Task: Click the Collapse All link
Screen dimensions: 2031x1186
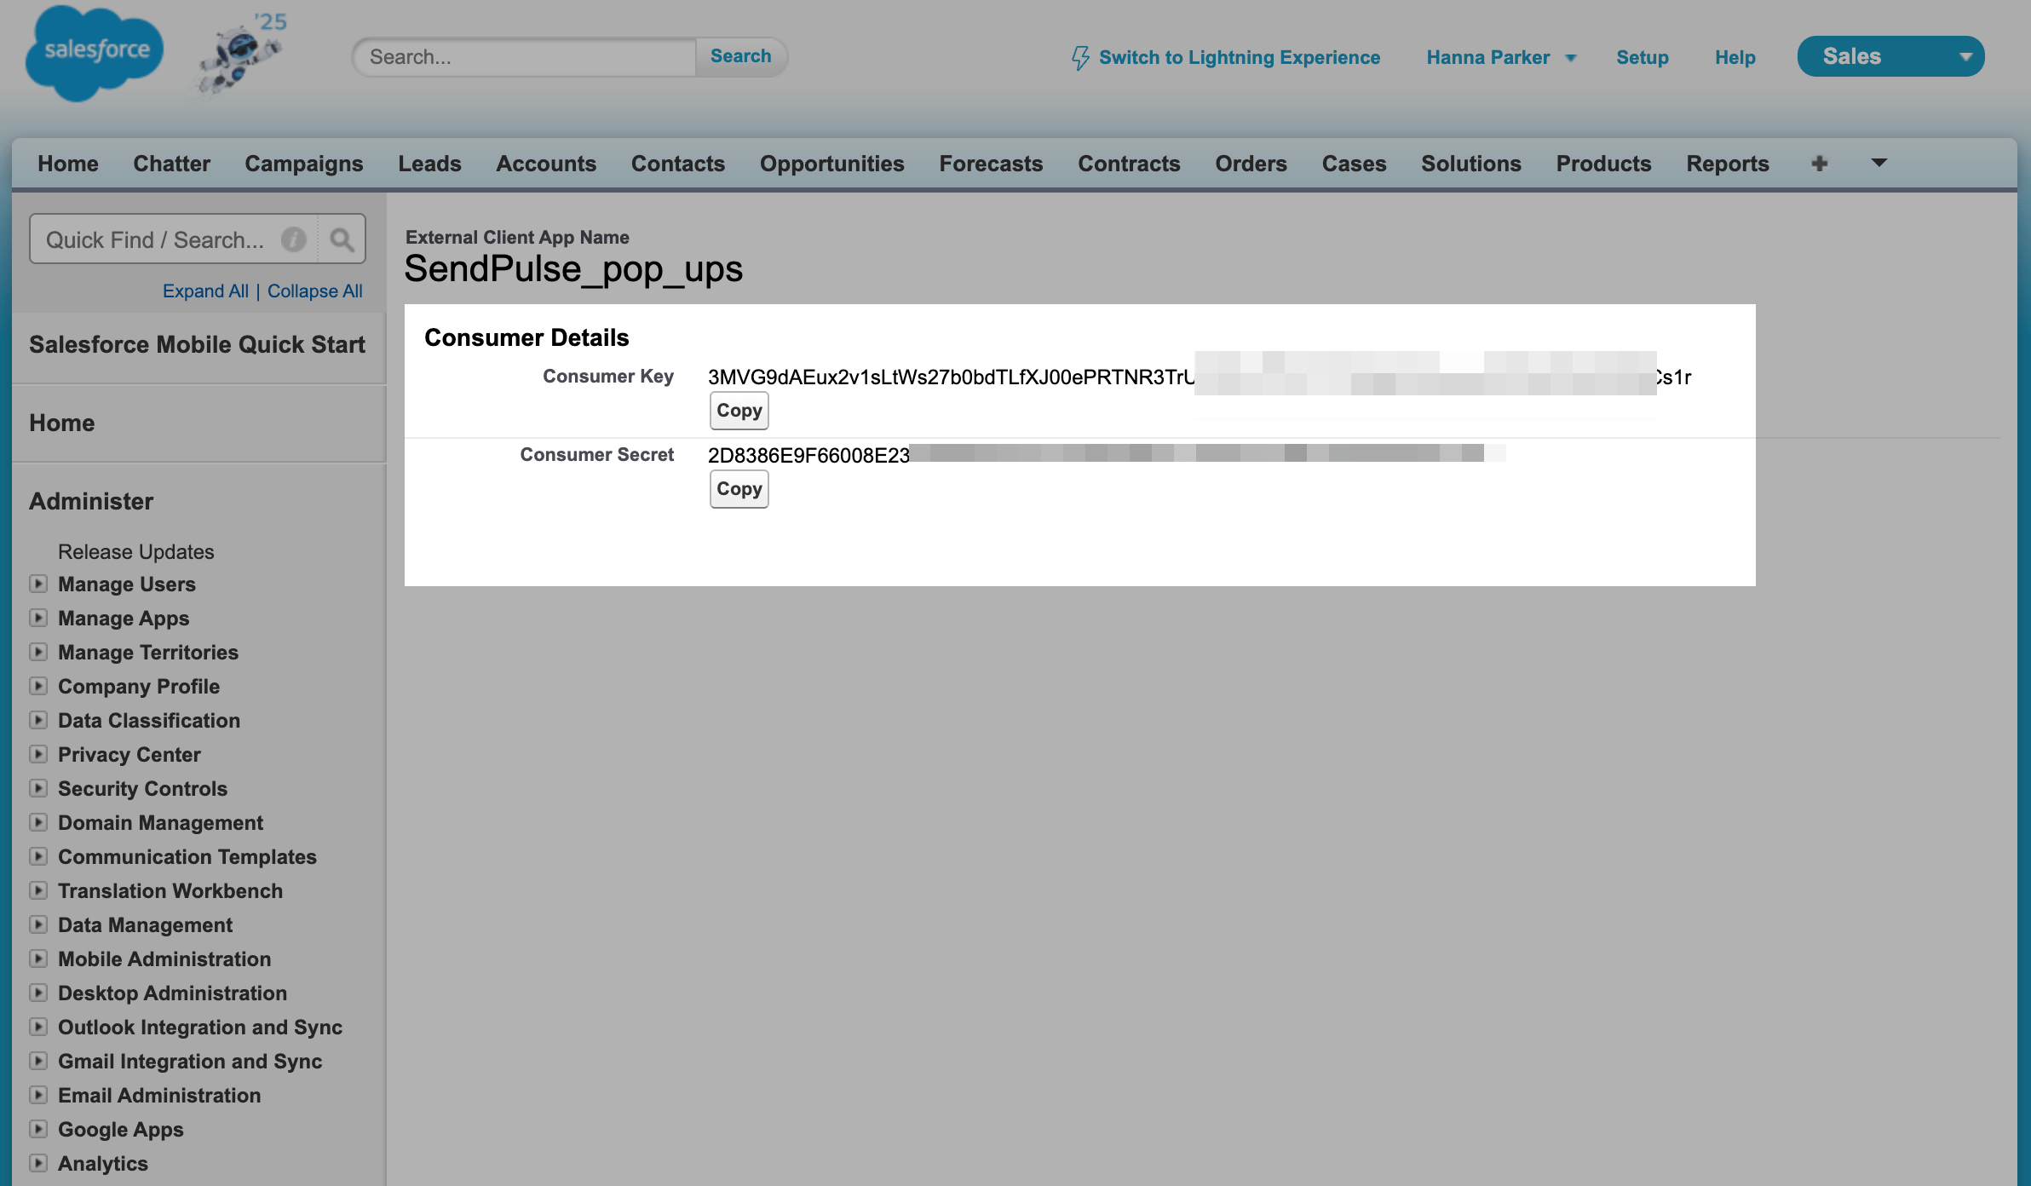Action: (x=314, y=291)
